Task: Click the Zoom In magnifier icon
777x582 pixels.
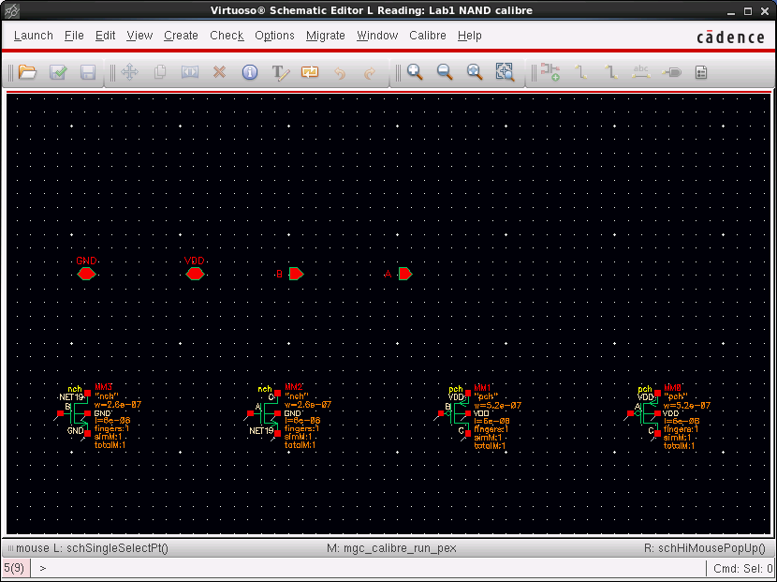Action: pos(415,72)
